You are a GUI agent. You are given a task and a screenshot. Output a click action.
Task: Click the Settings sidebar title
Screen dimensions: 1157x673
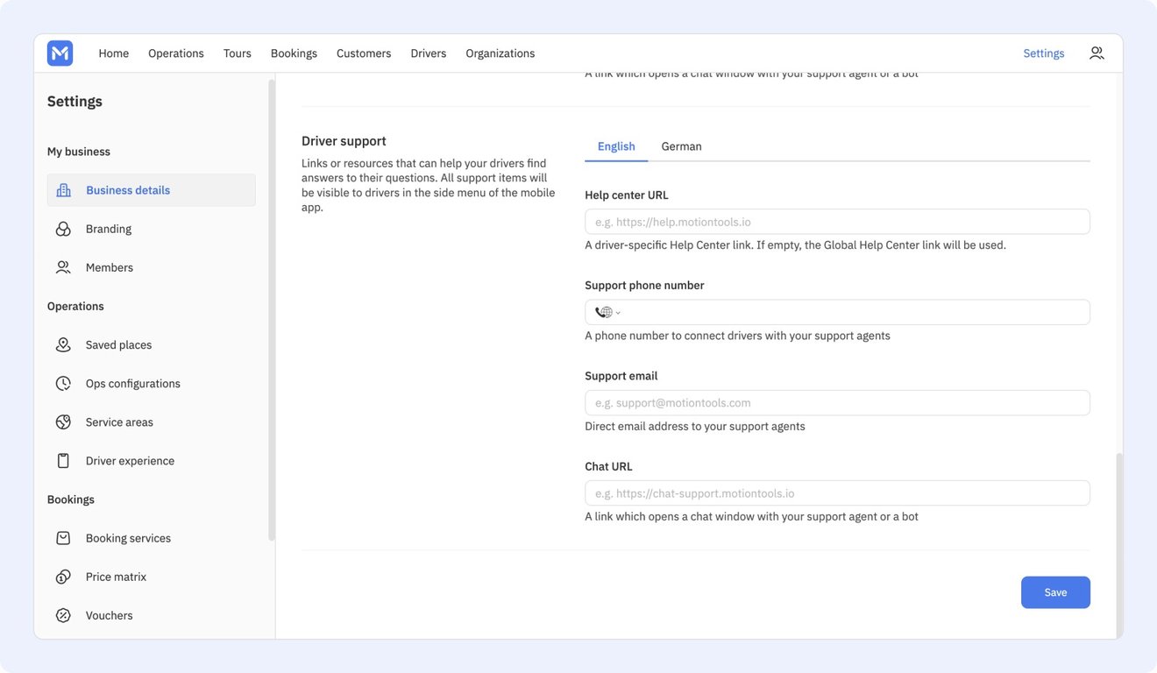pyautogui.click(x=75, y=102)
